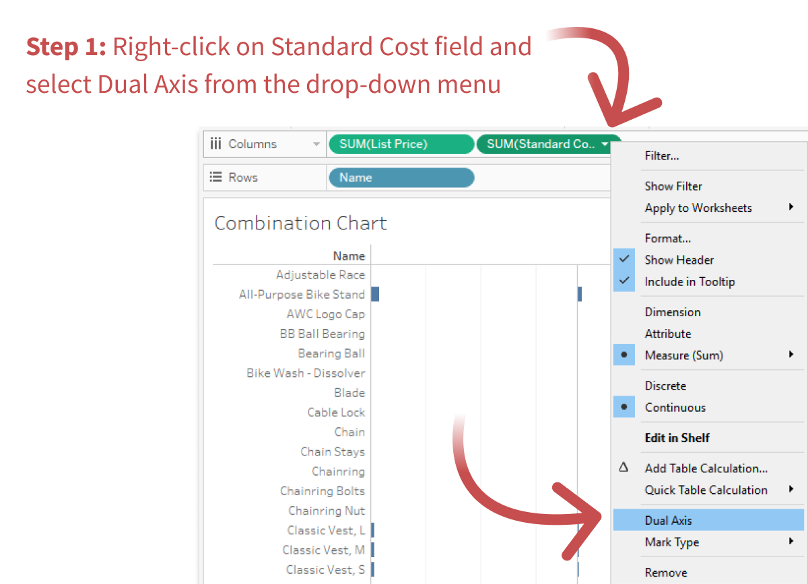Viewport: 808px width, 584px height.
Task: Select the Continuous radio option
Action: [x=624, y=406]
